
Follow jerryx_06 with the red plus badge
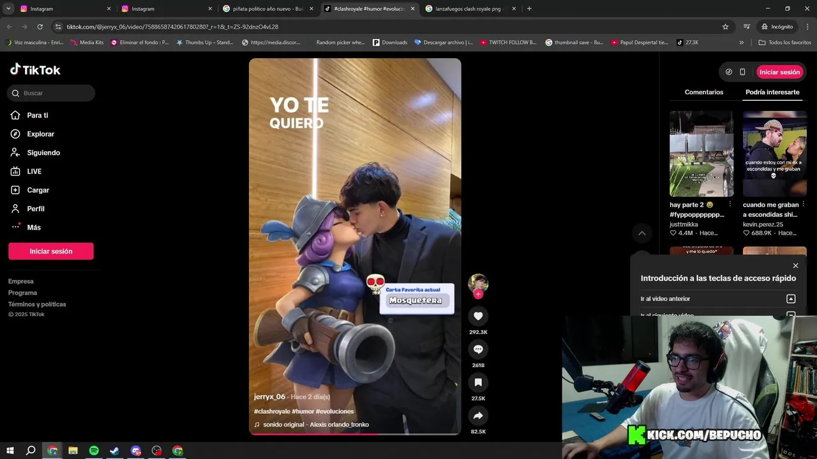tap(478, 295)
